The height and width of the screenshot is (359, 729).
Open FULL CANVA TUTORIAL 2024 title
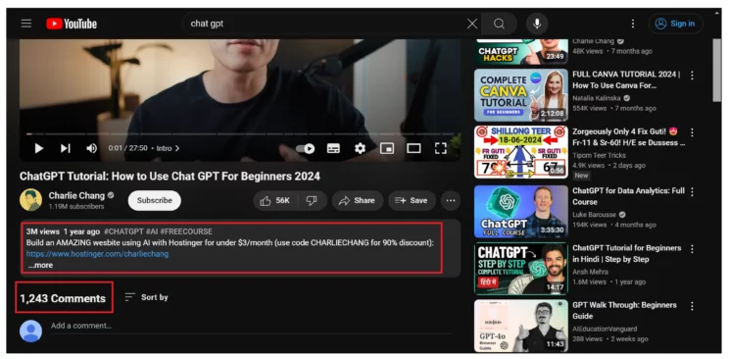click(x=627, y=80)
